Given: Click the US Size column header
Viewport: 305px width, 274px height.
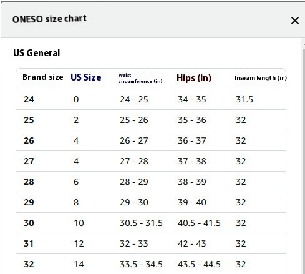Looking at the screenshot, I should coord(86,77).
